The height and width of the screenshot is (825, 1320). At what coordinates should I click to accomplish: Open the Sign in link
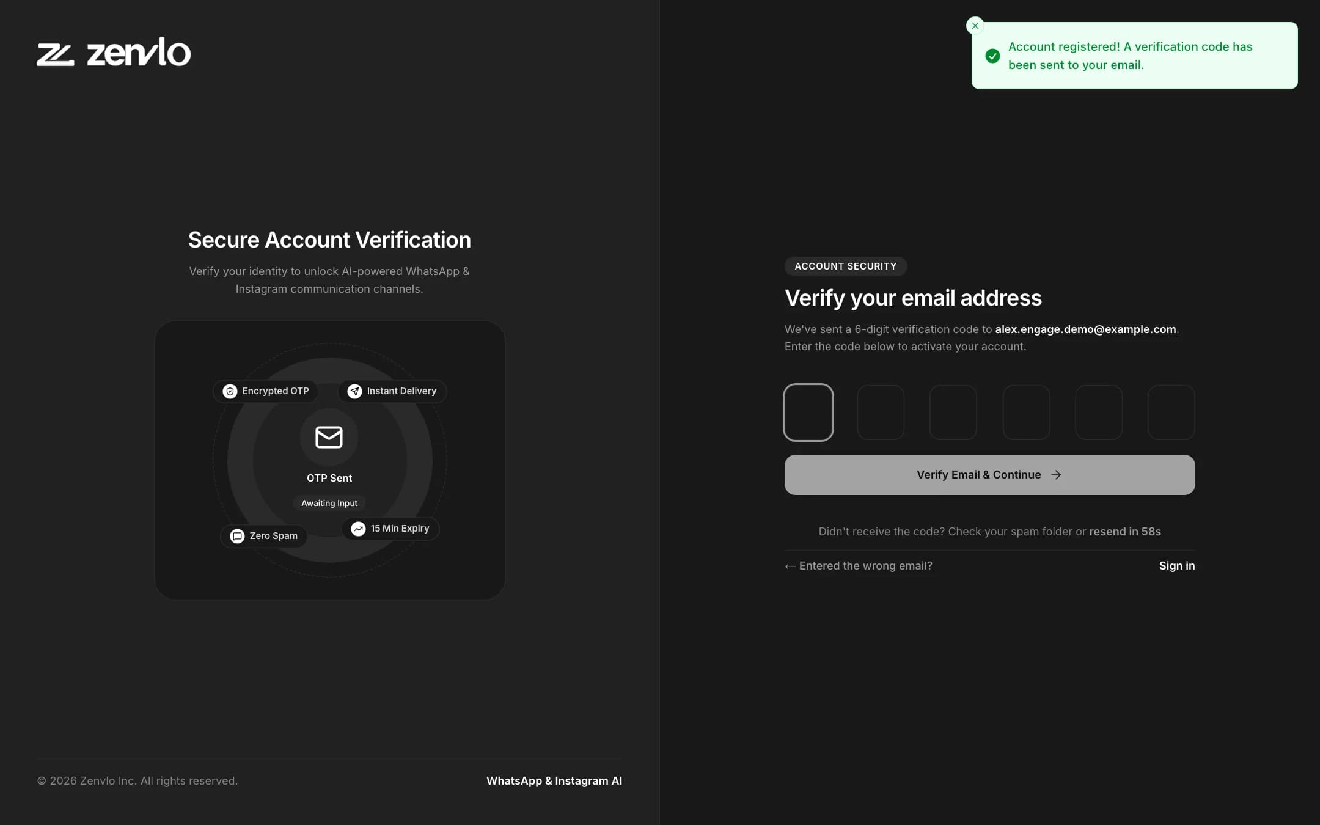click(1176, 566)
